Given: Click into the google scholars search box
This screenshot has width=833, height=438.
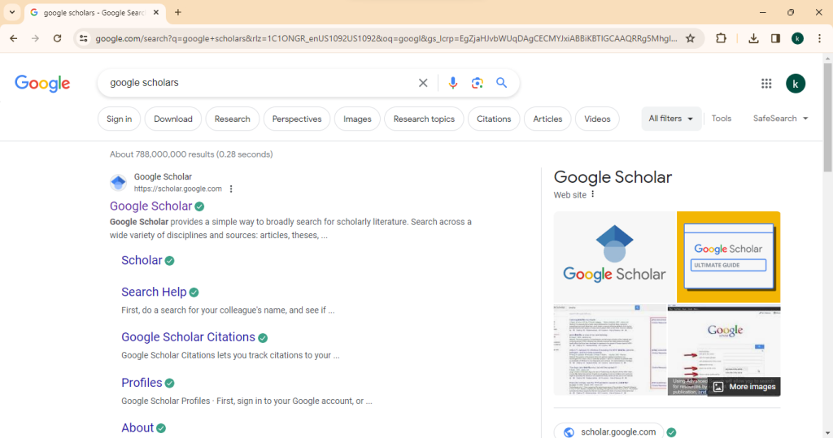Looking at the screenshot, I should pyautogui.click(x=260, y=83).
